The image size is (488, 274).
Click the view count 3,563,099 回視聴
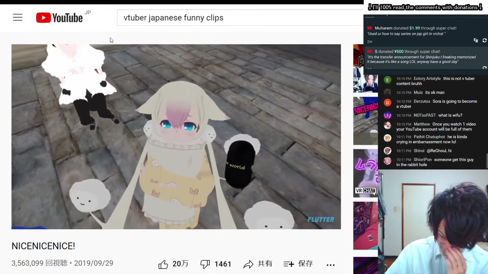tap(39, 263)
